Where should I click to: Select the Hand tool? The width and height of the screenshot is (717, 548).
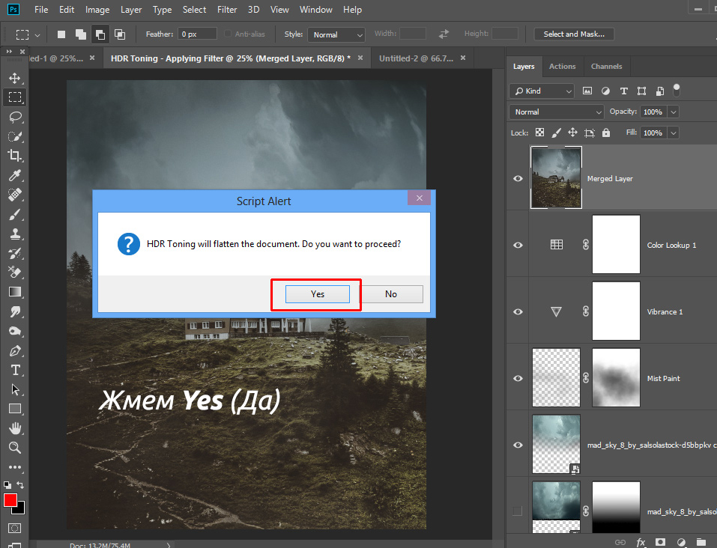15,428
